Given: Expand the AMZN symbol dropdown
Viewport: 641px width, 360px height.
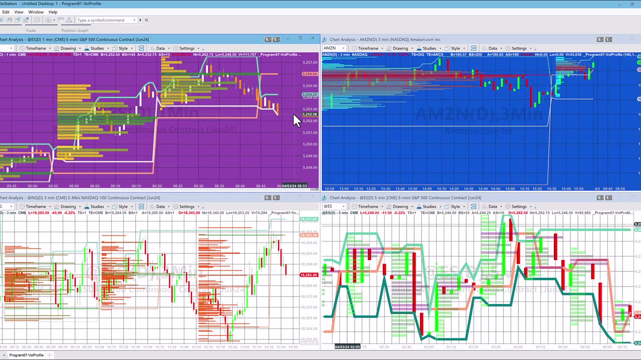Looking at the screenshot, I should 344,48.
